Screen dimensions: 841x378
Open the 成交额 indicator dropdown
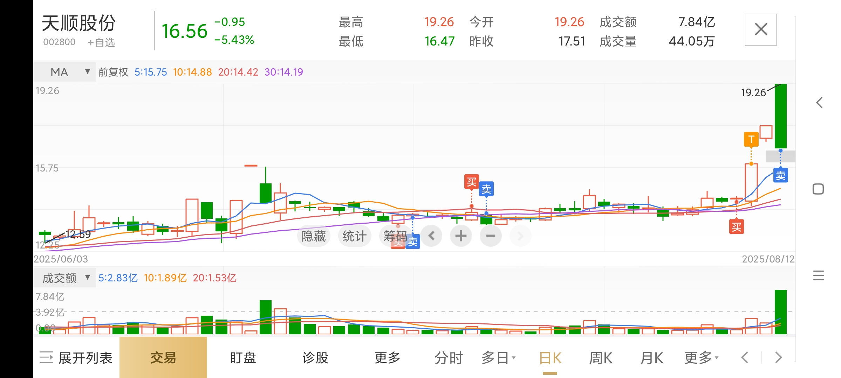pos(65,278)
